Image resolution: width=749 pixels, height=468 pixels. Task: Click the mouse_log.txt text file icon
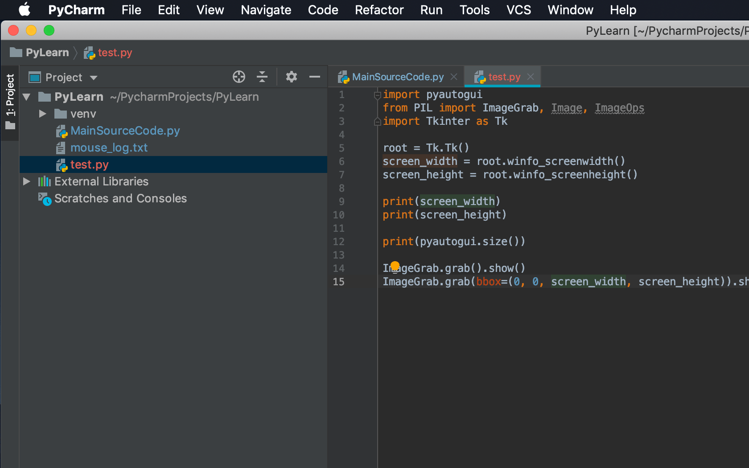pos(62,148)
